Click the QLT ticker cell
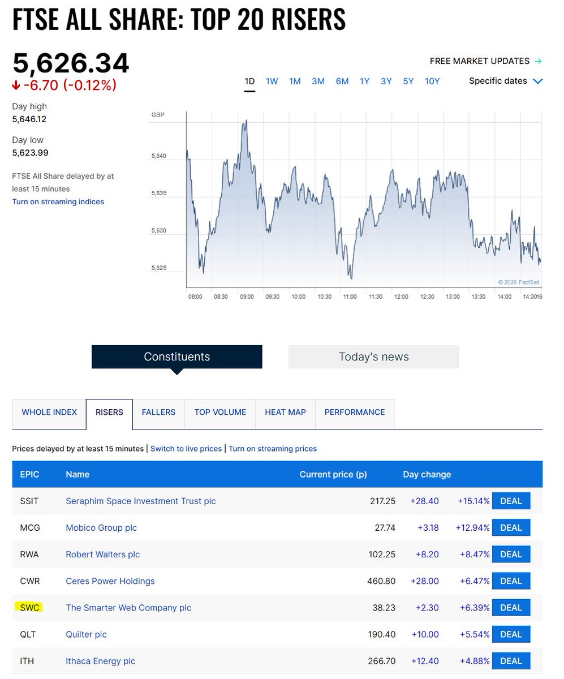564x679 pixels. point(28,634)
